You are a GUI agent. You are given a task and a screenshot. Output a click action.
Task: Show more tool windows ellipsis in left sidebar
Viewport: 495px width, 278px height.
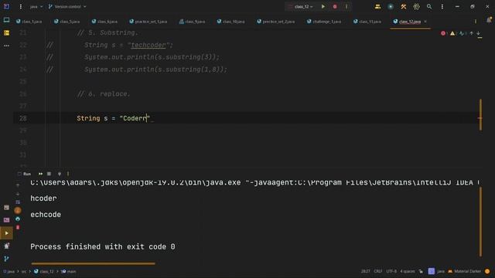click(6, 46)
